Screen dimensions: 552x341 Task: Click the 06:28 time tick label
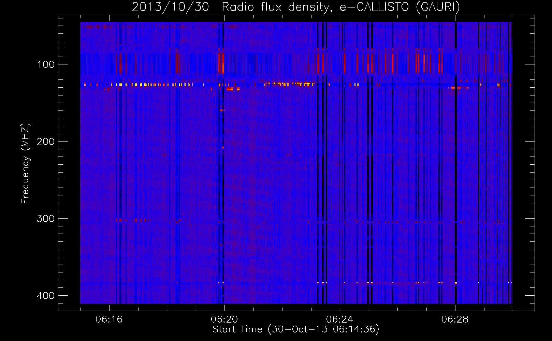(455, 320)
